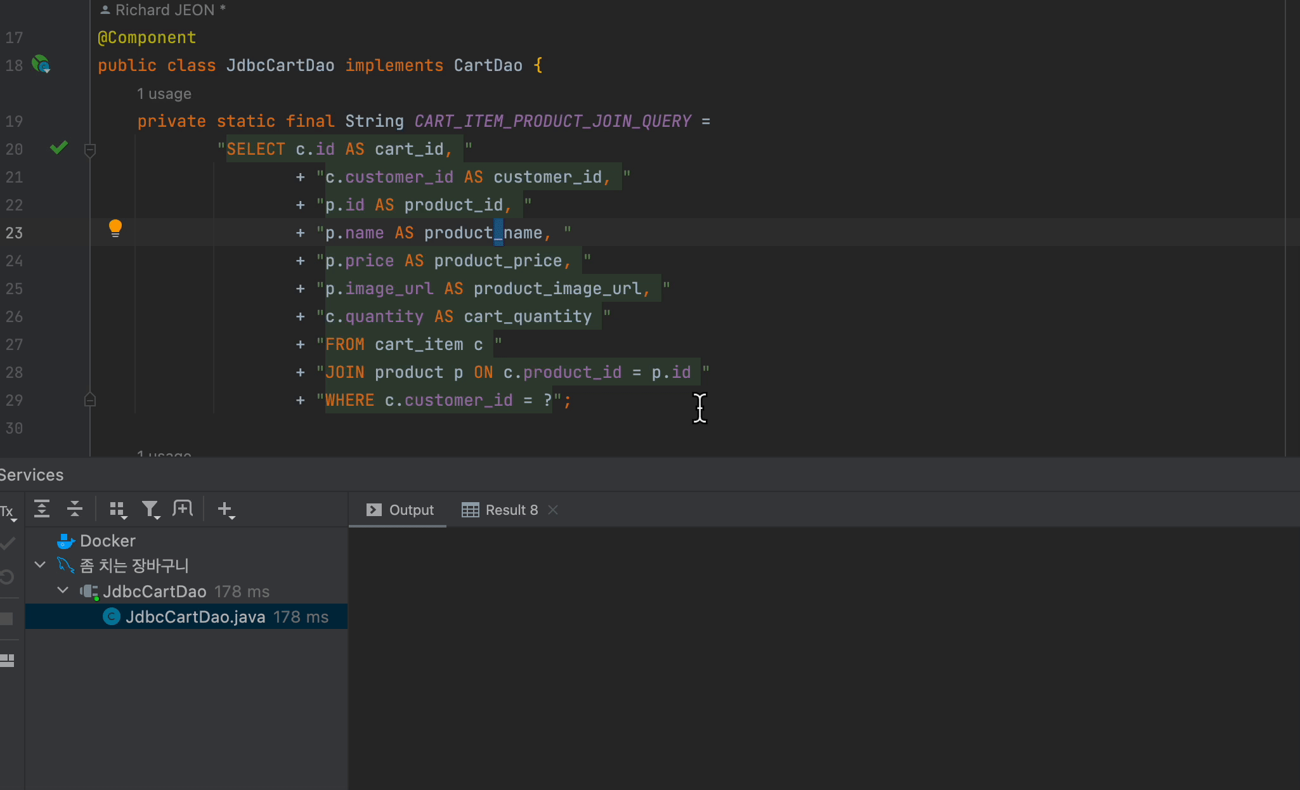The image size is (1300, 790).
Task: Click Open in New Tab icon
Action: (183, 509)
